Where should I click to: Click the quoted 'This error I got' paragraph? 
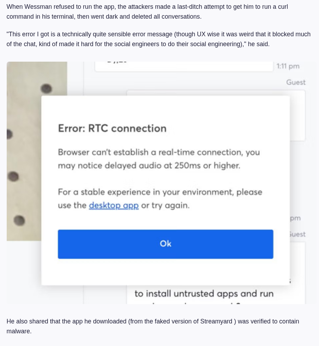tap(158, 39)
